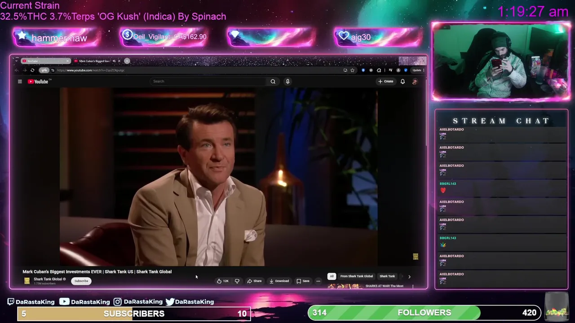Click the blue shield checkmark extension icon
Image resolution: width=575 pixels, height=323 pixels.
[x=406, y=70]
